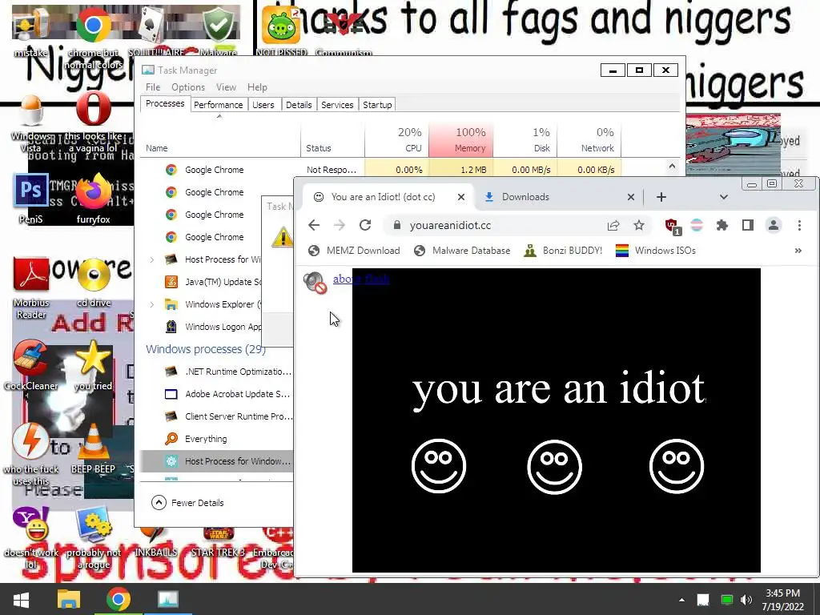Collapse Task Manager with Fewer Details

(187, 503)
